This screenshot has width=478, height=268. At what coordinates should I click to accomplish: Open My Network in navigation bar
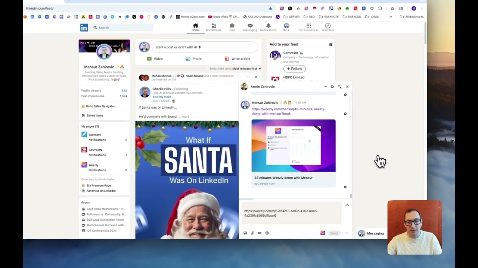(214, 28)
